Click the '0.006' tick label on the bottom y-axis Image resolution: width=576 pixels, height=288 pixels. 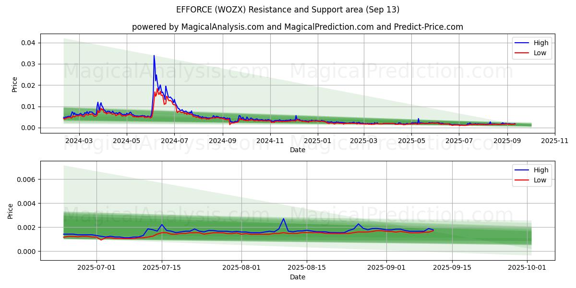pyautogui.click(x=27, y=180)
